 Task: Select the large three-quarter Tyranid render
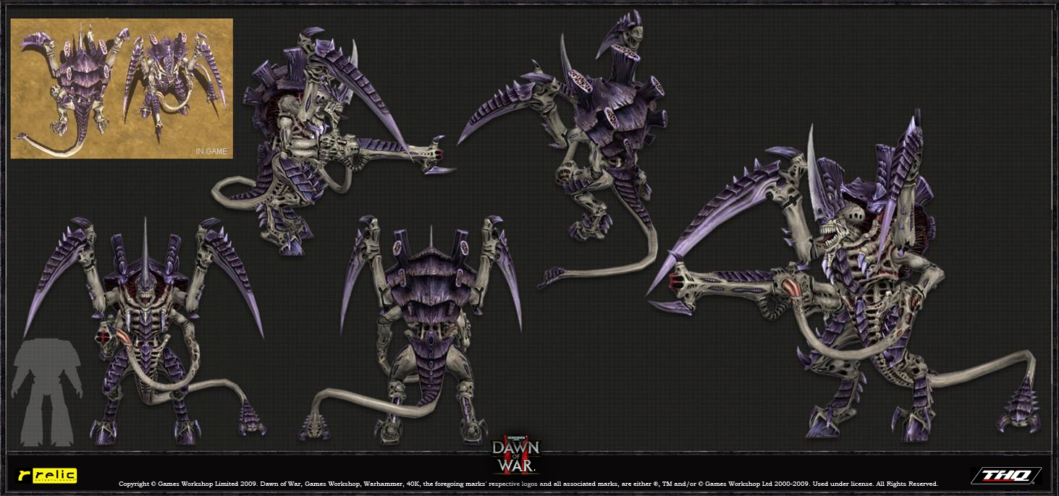pyautogui.click(x=843, y=275)
